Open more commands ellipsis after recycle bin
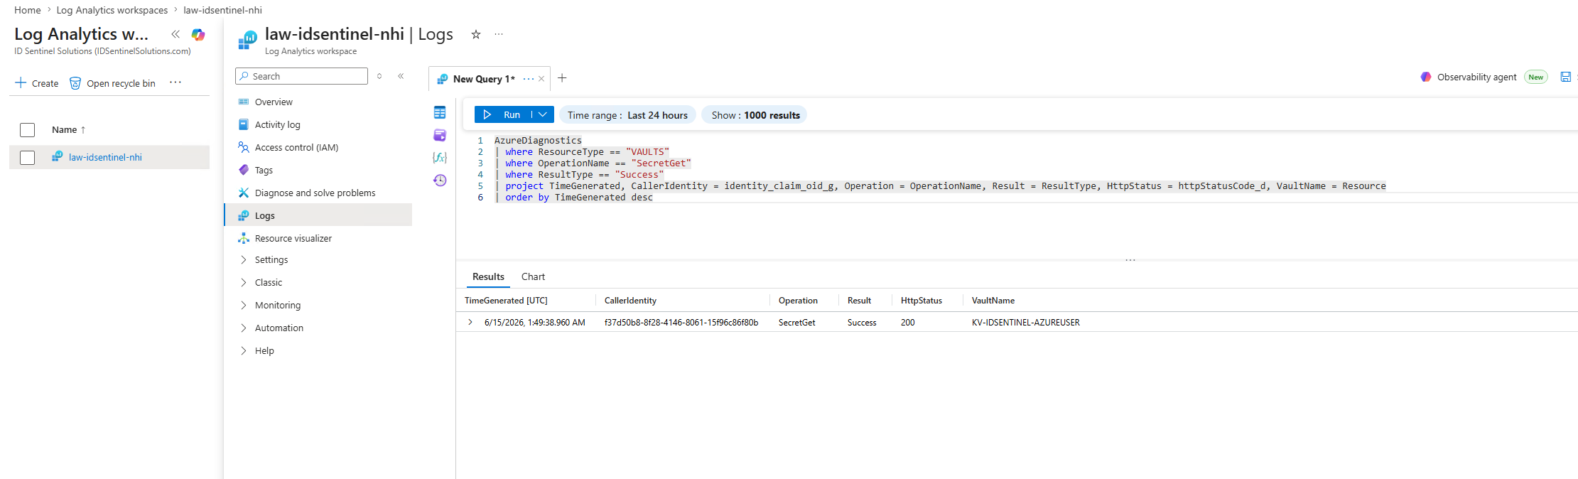The height and width of the screenshot is (479, 1578). pos(175,82)
